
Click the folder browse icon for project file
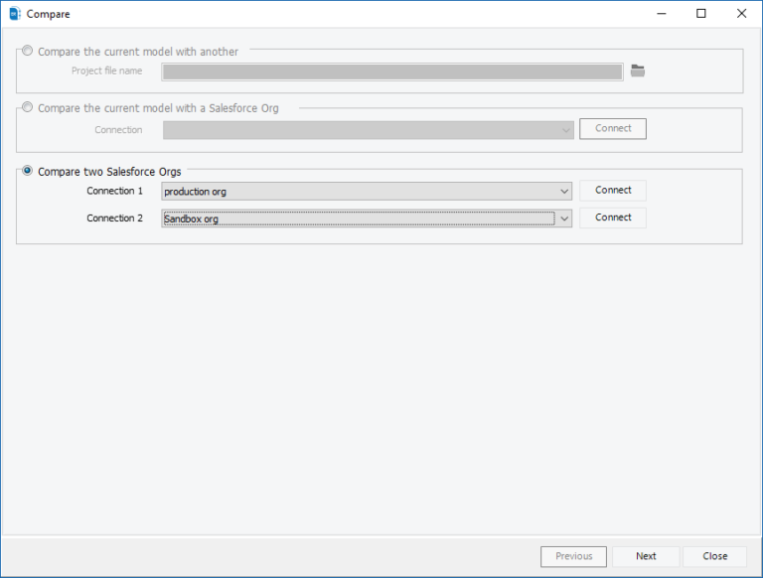(638, 71)
